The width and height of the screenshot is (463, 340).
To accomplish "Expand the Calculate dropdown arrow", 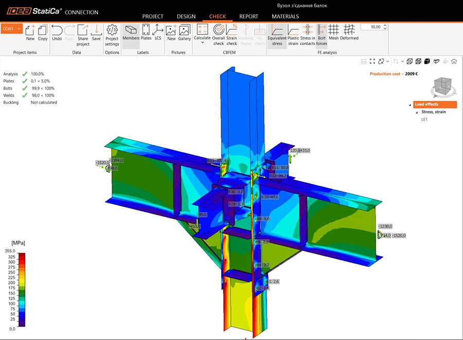I will click(x=202, y=43).
